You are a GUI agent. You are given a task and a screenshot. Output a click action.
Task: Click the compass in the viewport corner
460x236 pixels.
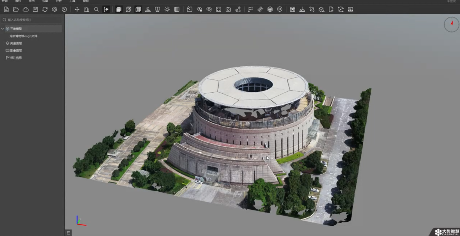(451, 25)
